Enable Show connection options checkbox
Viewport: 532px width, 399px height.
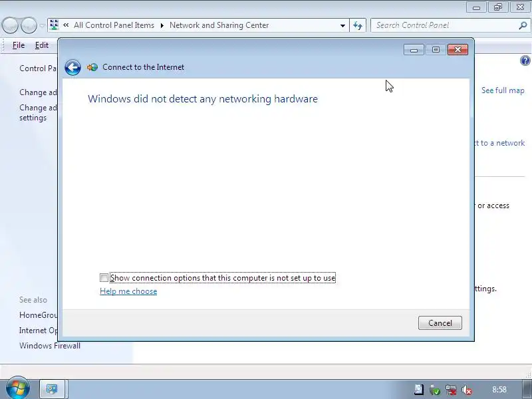click(x=104, y=278)
